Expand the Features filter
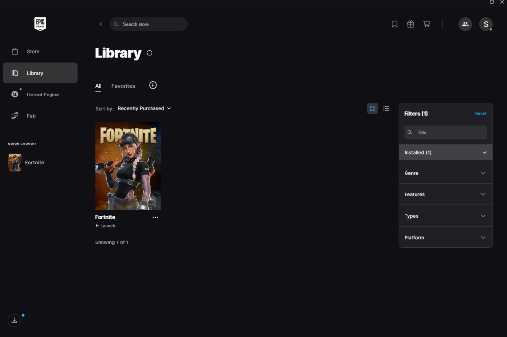Screen dimensions: 507x337 (x=445, y=194)
